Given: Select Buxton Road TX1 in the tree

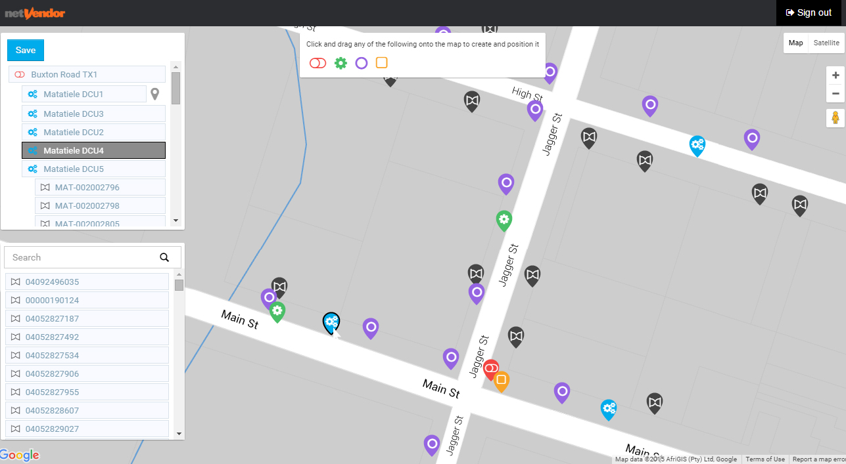Looking at the screenshot, I should [87, 74].
